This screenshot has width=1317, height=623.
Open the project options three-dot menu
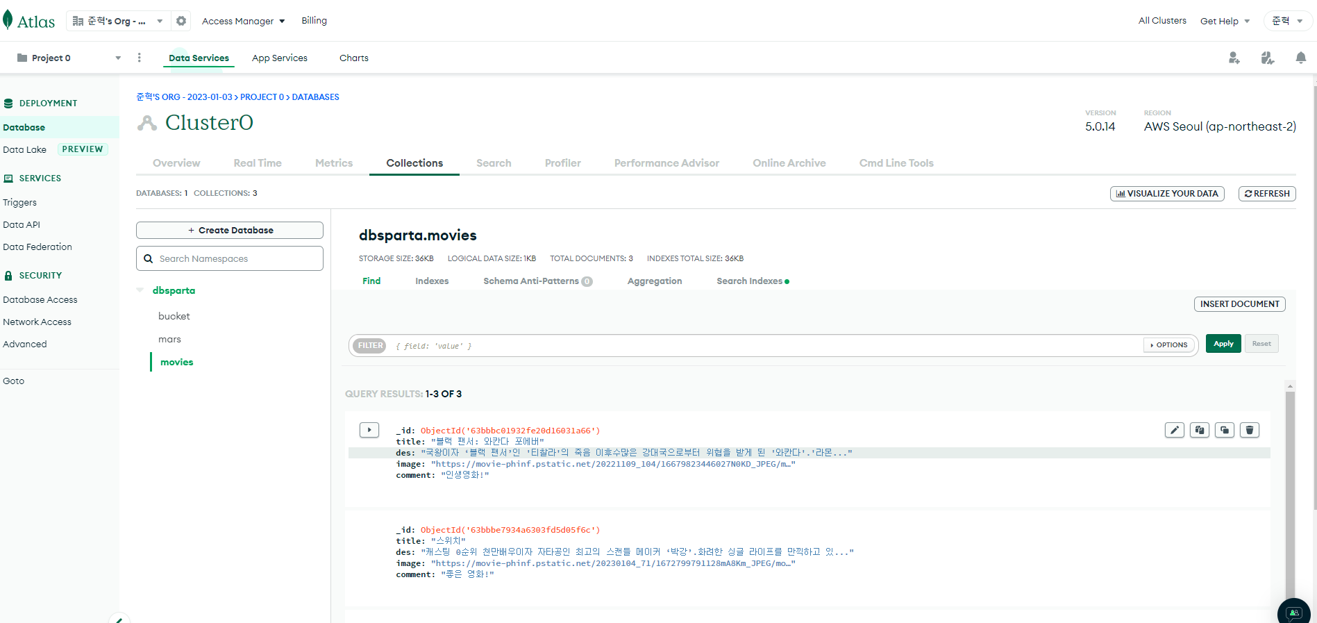(140, 58)
